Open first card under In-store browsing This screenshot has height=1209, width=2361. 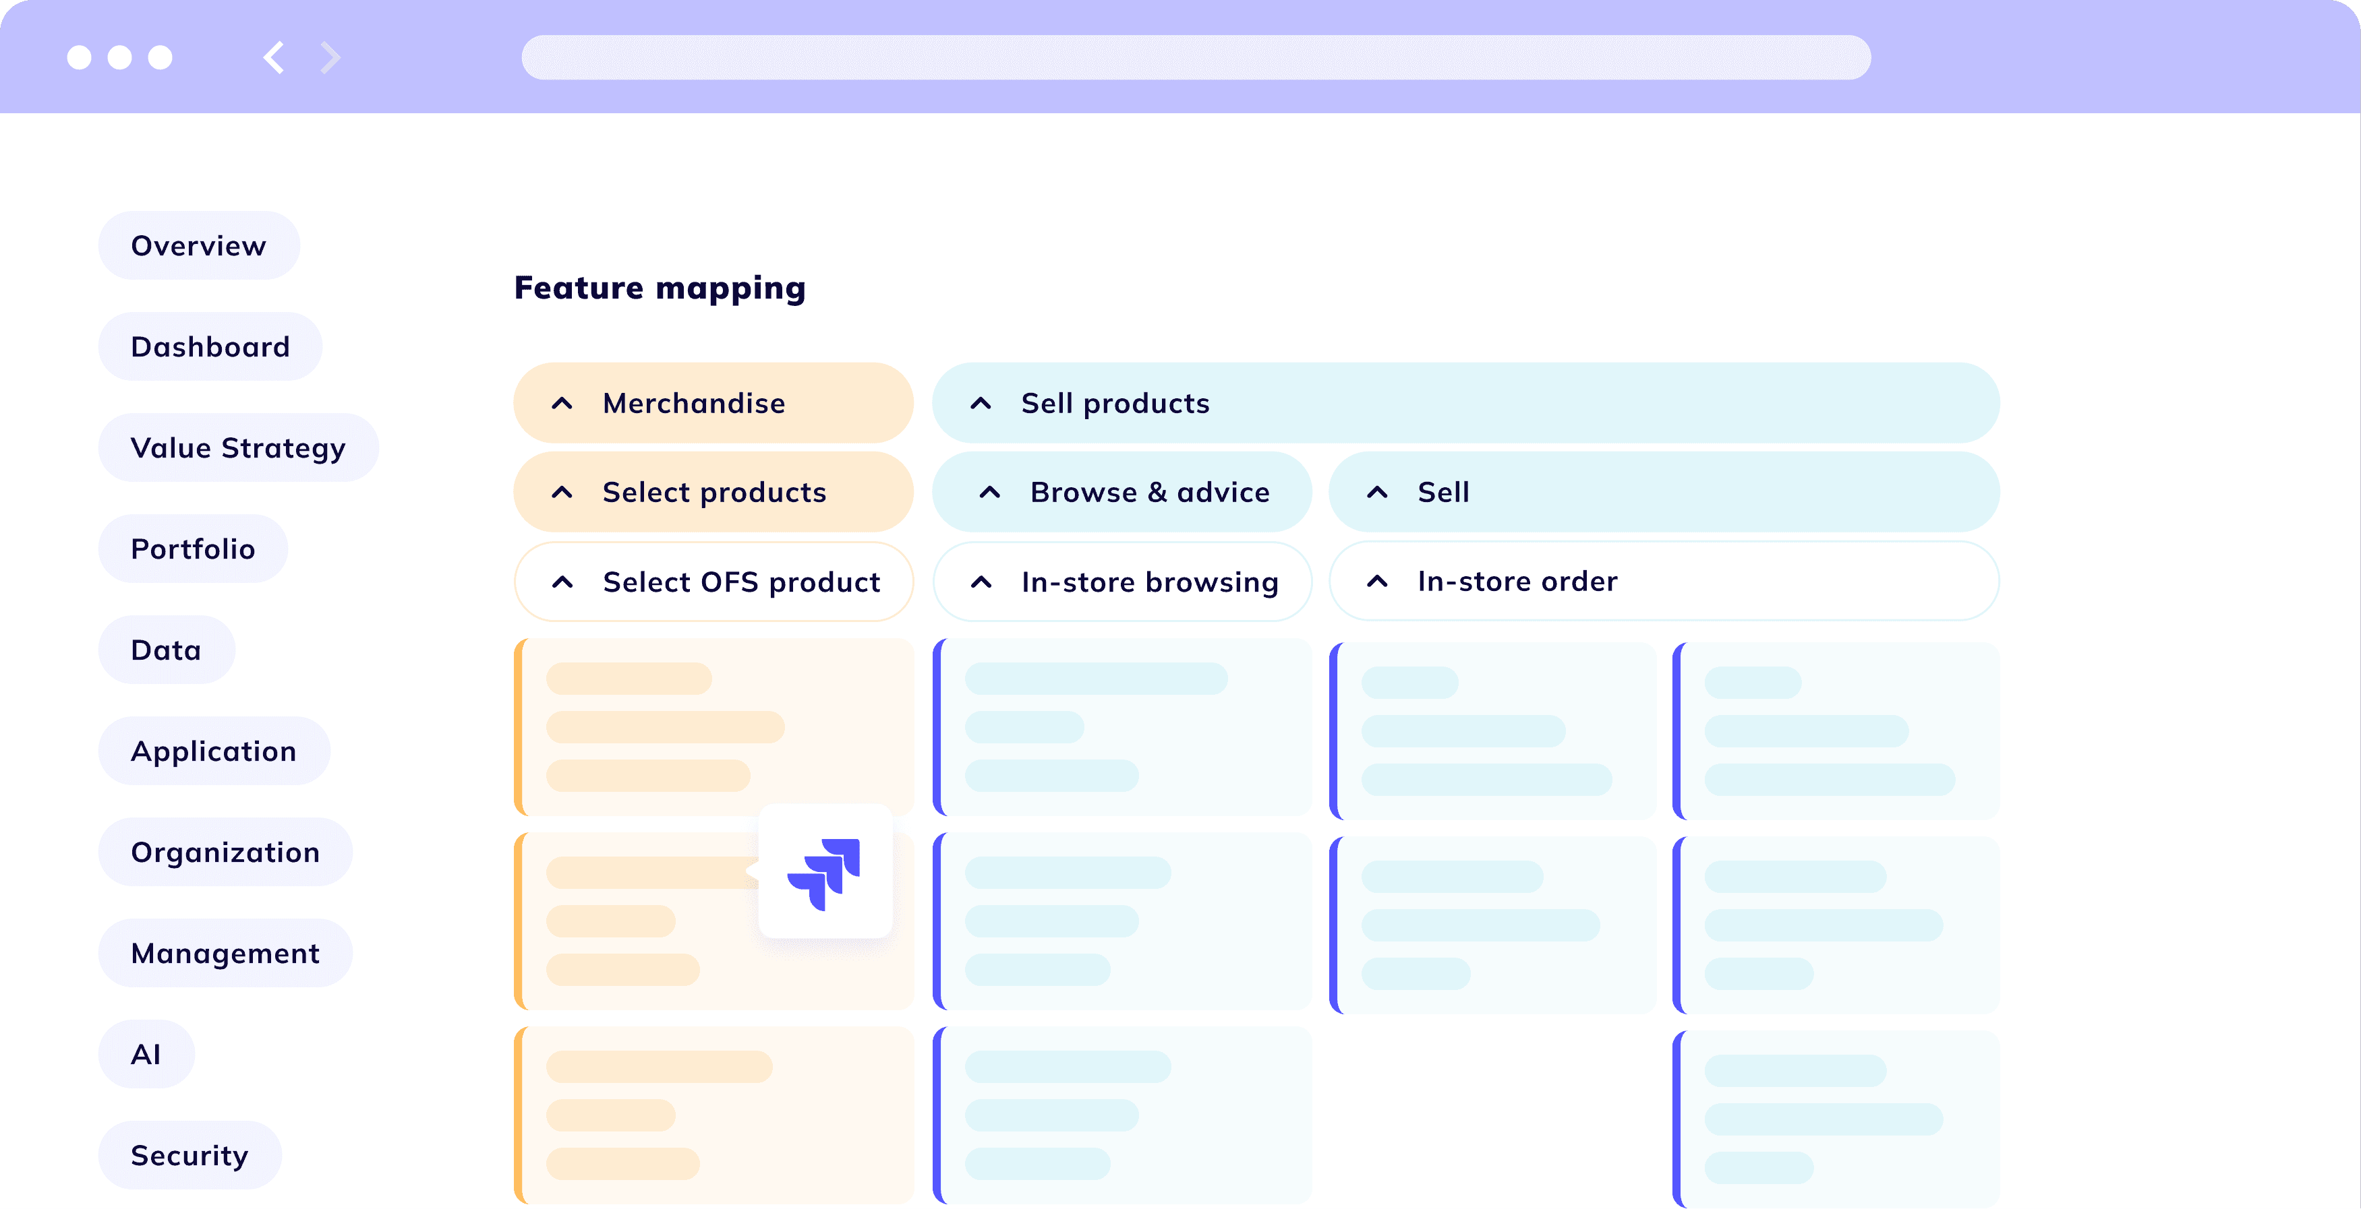[x=1124, y=726]
